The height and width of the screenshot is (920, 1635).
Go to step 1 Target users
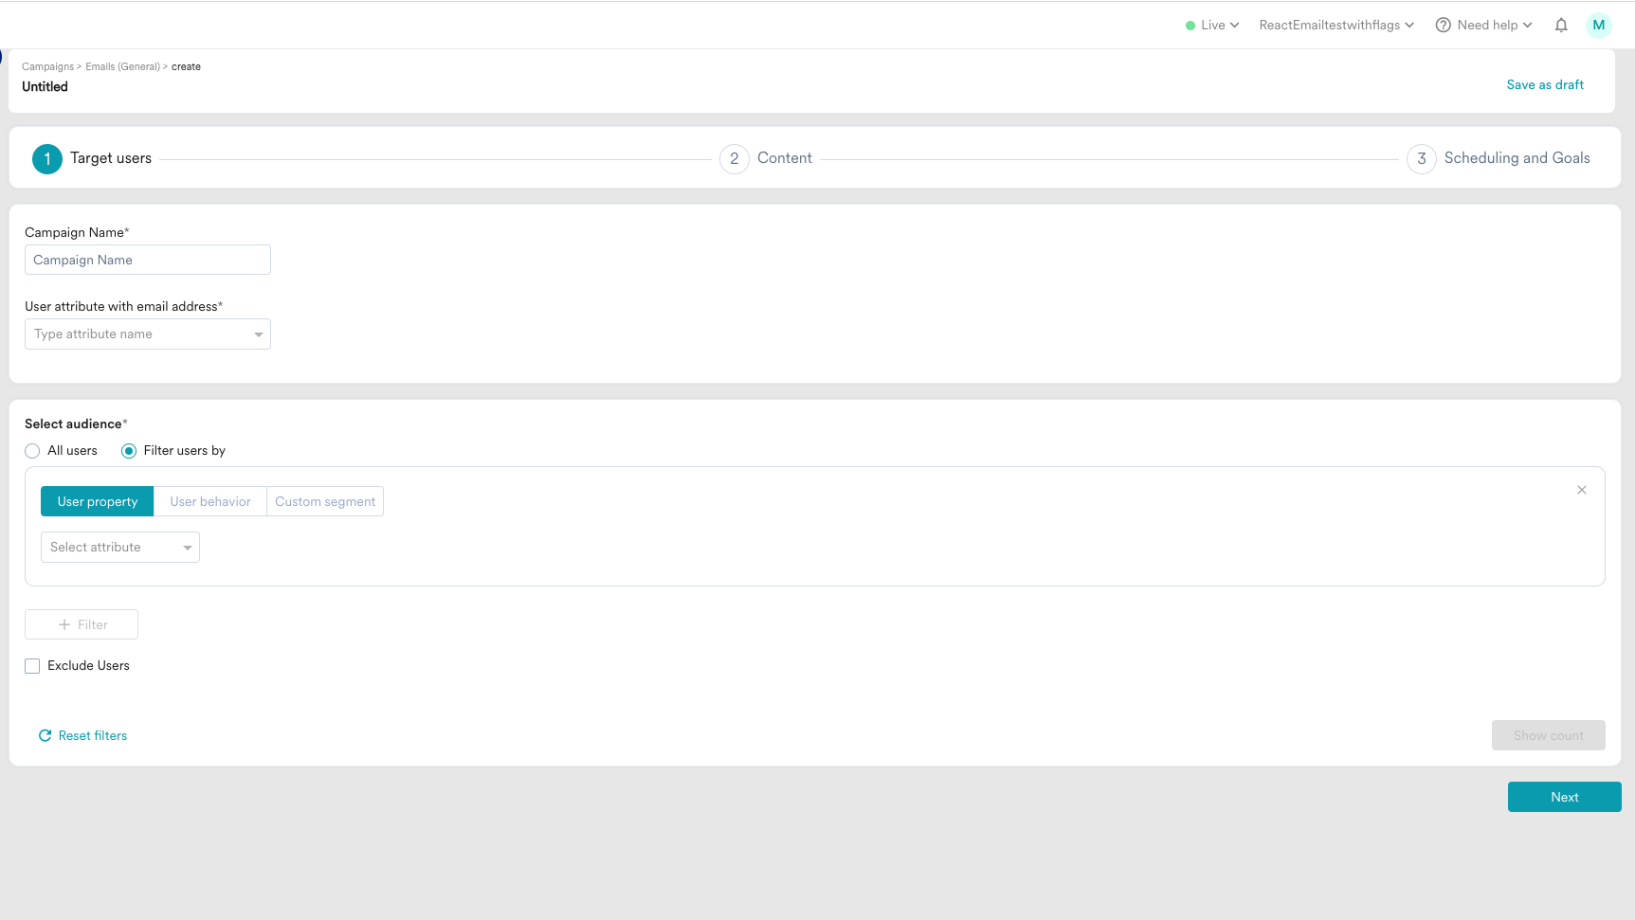coord(92,158)
